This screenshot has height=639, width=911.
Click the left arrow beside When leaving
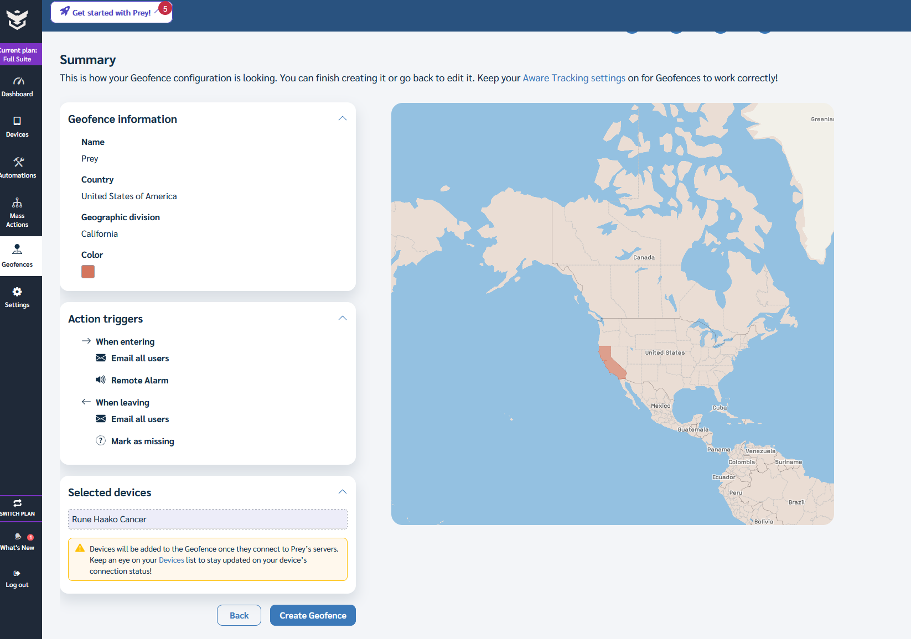coord(86,402)
